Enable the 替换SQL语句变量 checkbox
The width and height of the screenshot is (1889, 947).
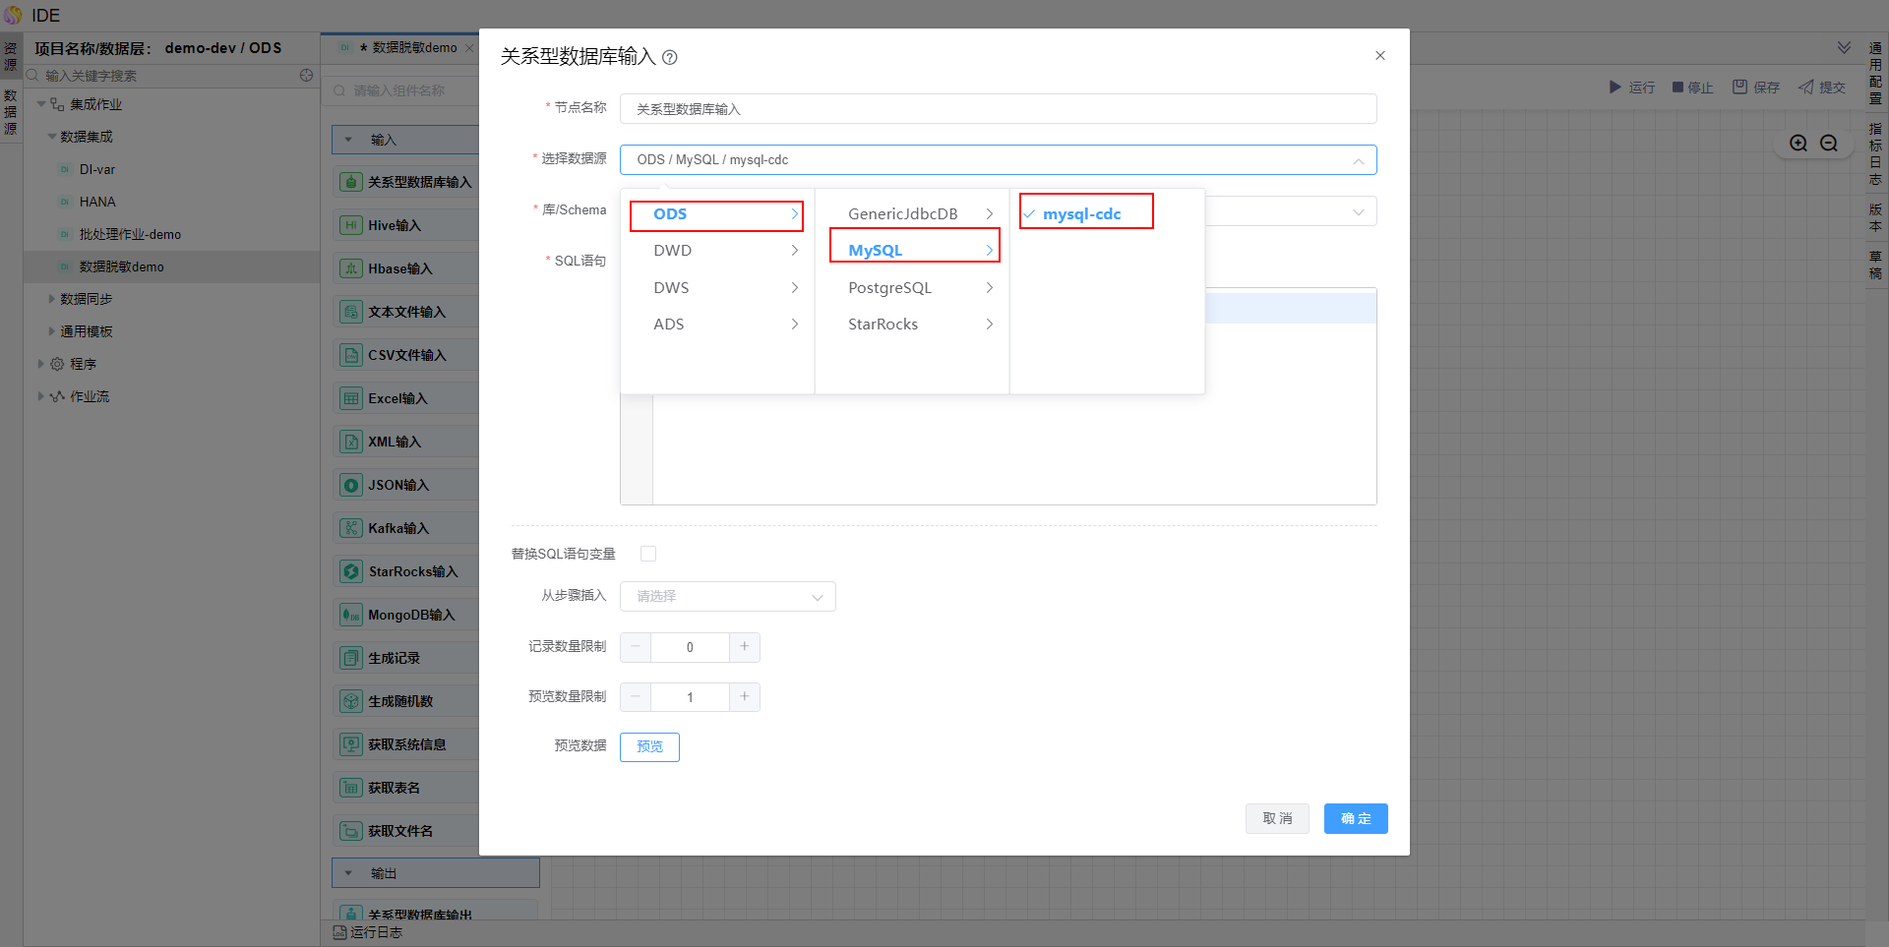coord(648,554)
